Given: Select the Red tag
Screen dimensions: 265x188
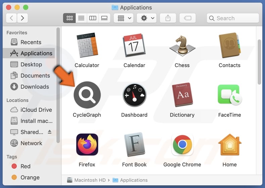Looking at the screenshot, I should click(x=29, y=166).
